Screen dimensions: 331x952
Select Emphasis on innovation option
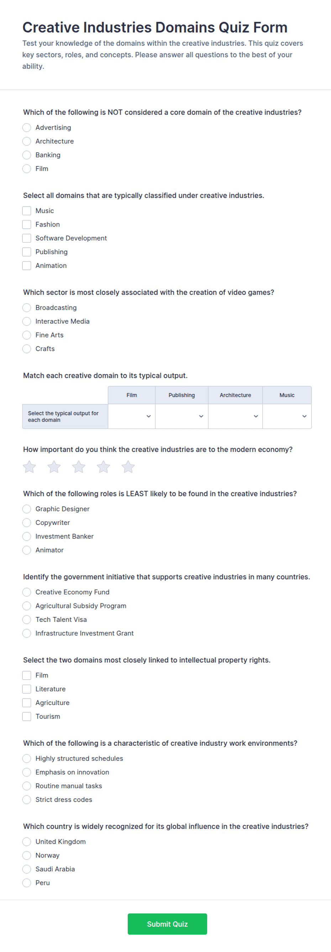click(27, 772)
